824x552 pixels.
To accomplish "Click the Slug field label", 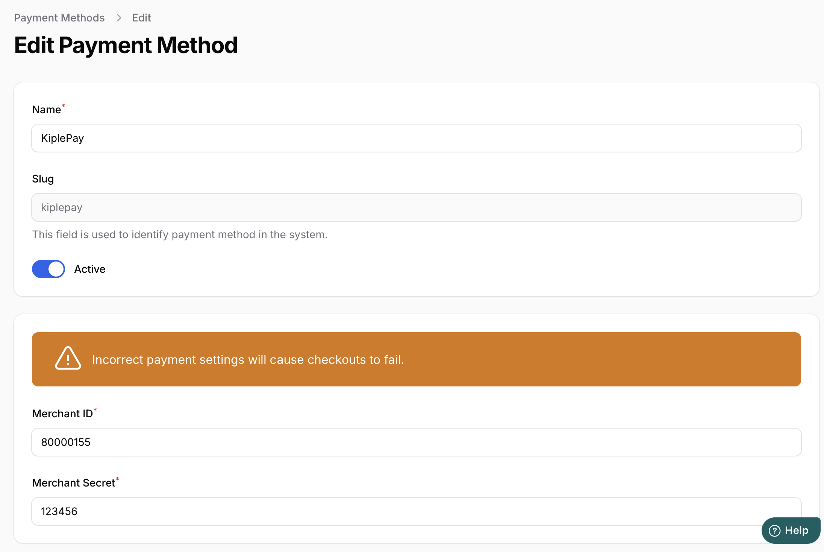I will click(43, 179).
